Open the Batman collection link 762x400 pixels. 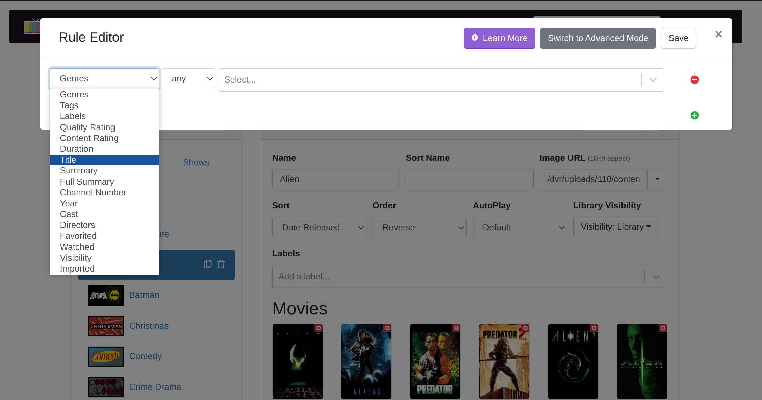click(144, 295)
